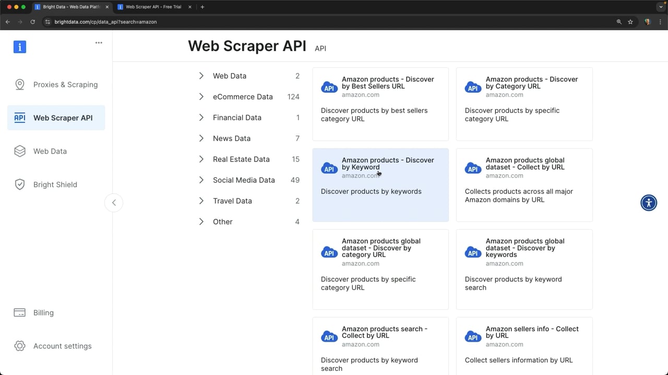Viewport: 668px width, 375px height.
Task: Open Amazon products search - Collect by URL
Action: pyautogui.click(x=380, y=346)
